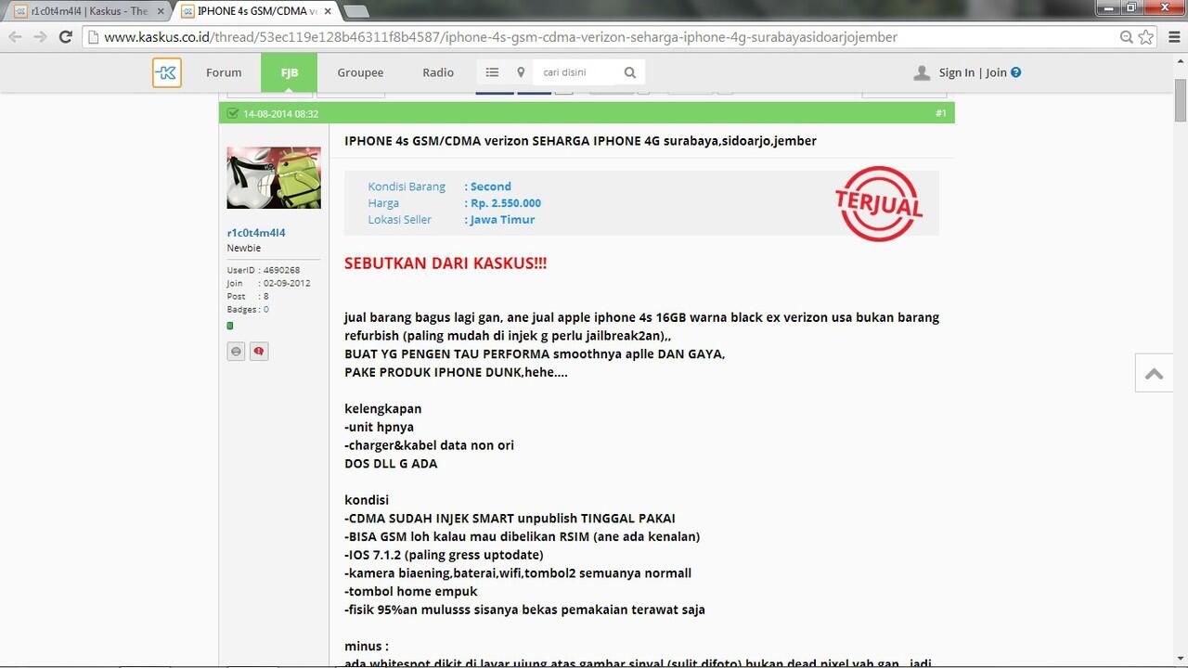Jump to top using the up-arrow button
Screen dimensions: 1188x668
pos(1154,373)
